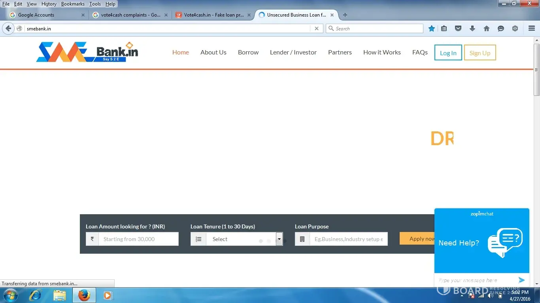Click the Home icon in Firefox toolbar
This screenshot has width=540, height=303.
(487, 28)
